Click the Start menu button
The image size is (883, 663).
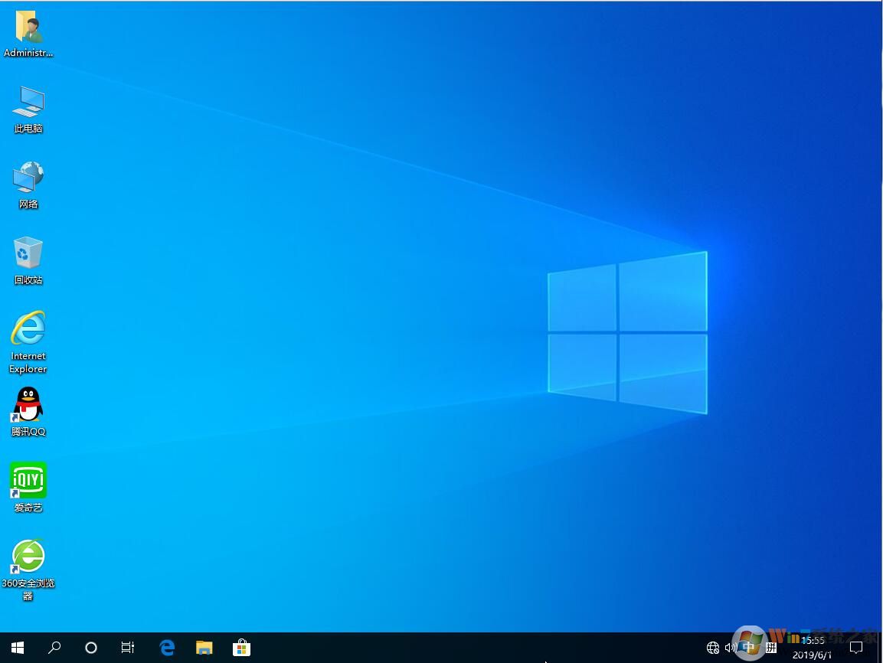(16, 648)
